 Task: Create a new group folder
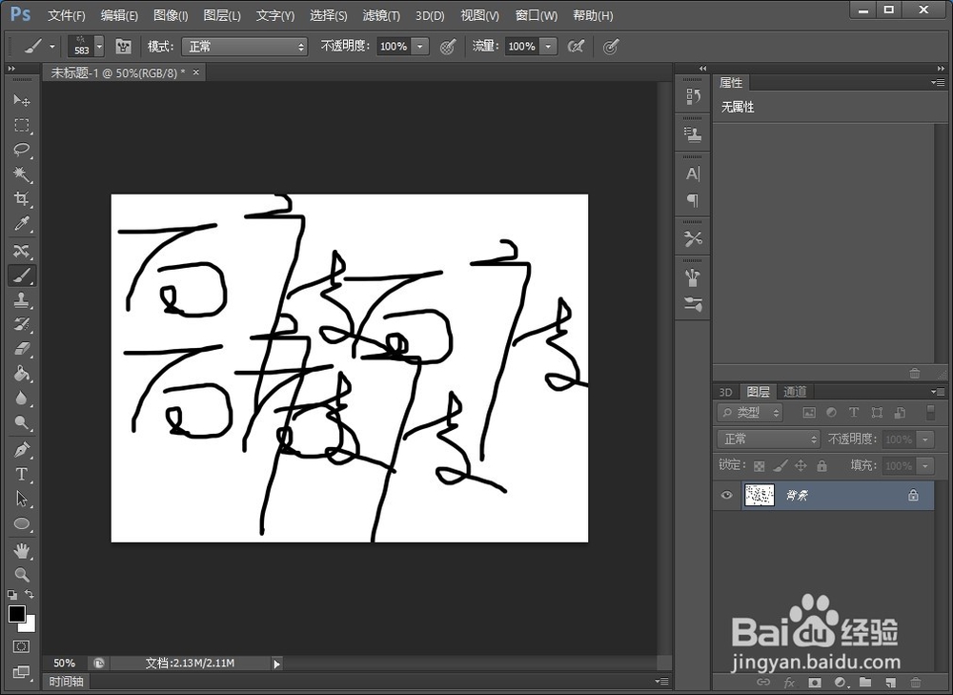pyautogui.click(x=865, y=683)
